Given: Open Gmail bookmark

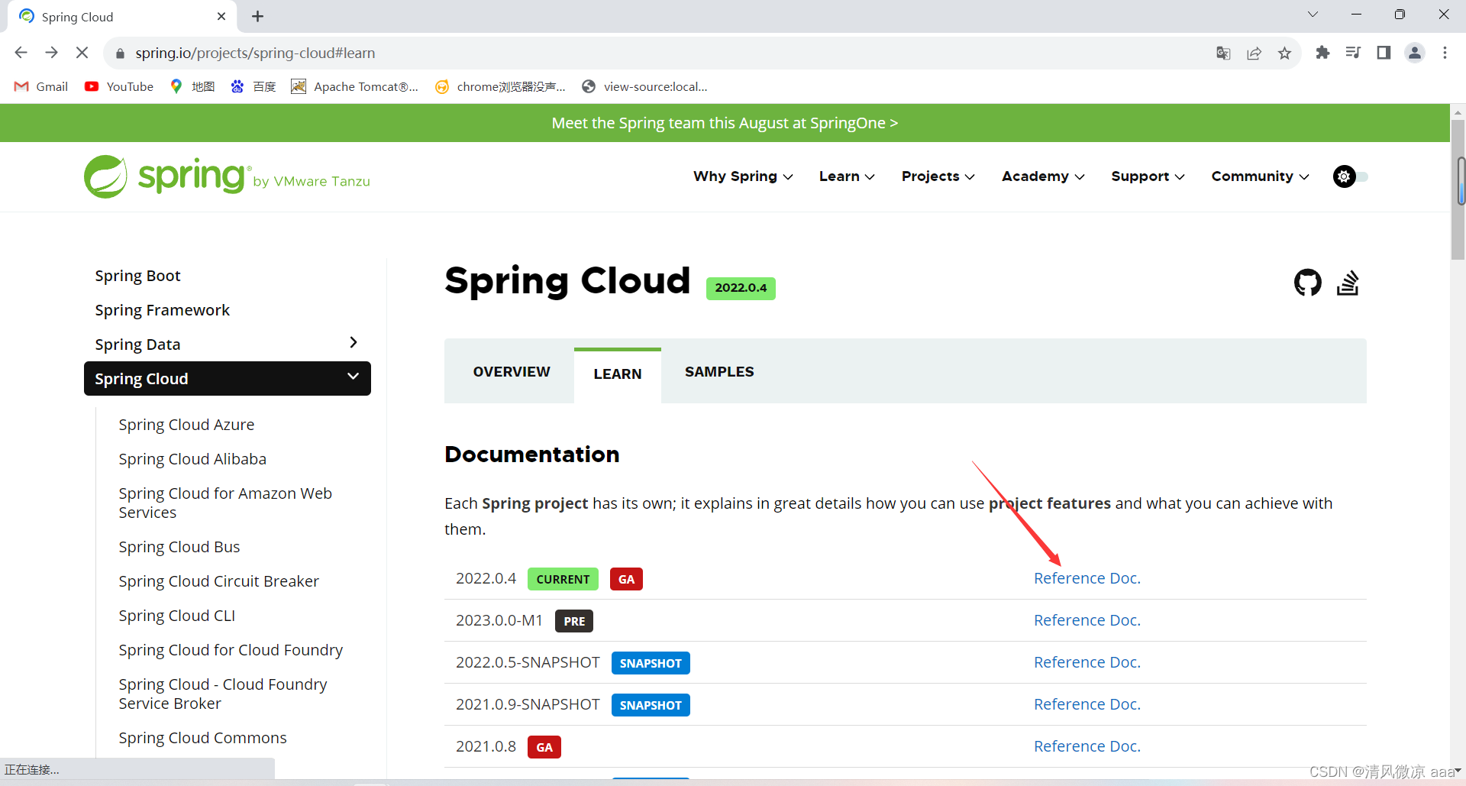Looking at the screenshot, I should (41, 86).
